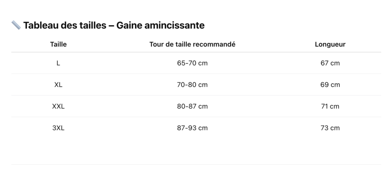This screenshot has height=184, width=391.
Task: Pick the '69 cm' length cell
Action: point(330,85)
